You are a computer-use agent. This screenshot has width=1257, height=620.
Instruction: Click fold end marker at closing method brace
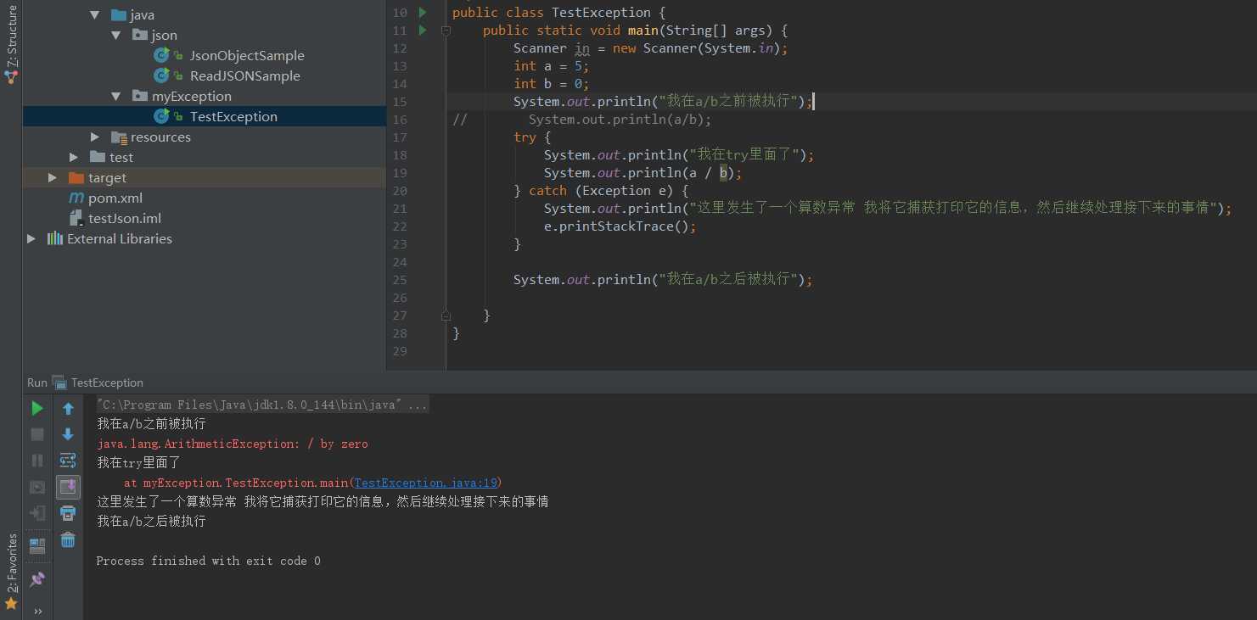click(446, 316)
